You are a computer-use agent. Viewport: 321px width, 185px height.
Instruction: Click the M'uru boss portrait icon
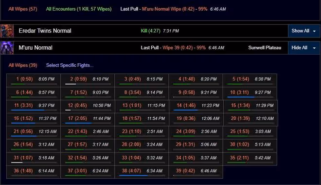[x=7, y=48]
